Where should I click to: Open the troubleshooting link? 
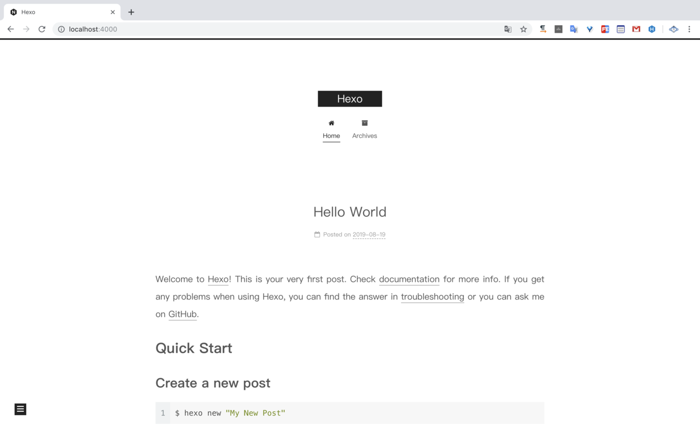click(x=433, y=297)
